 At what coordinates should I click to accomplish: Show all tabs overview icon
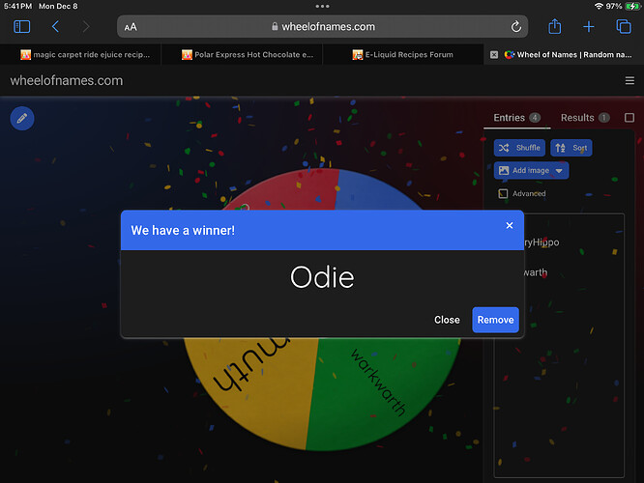coord(624,27)
